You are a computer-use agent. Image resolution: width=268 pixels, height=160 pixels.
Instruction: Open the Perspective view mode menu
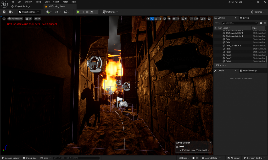point(15,19)
